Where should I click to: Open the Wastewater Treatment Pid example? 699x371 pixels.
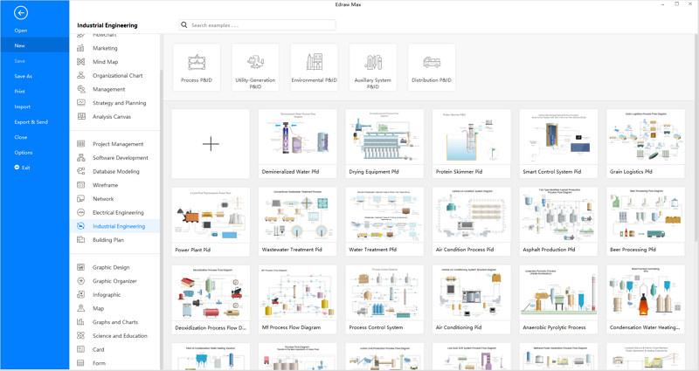[x=298, y=222]
